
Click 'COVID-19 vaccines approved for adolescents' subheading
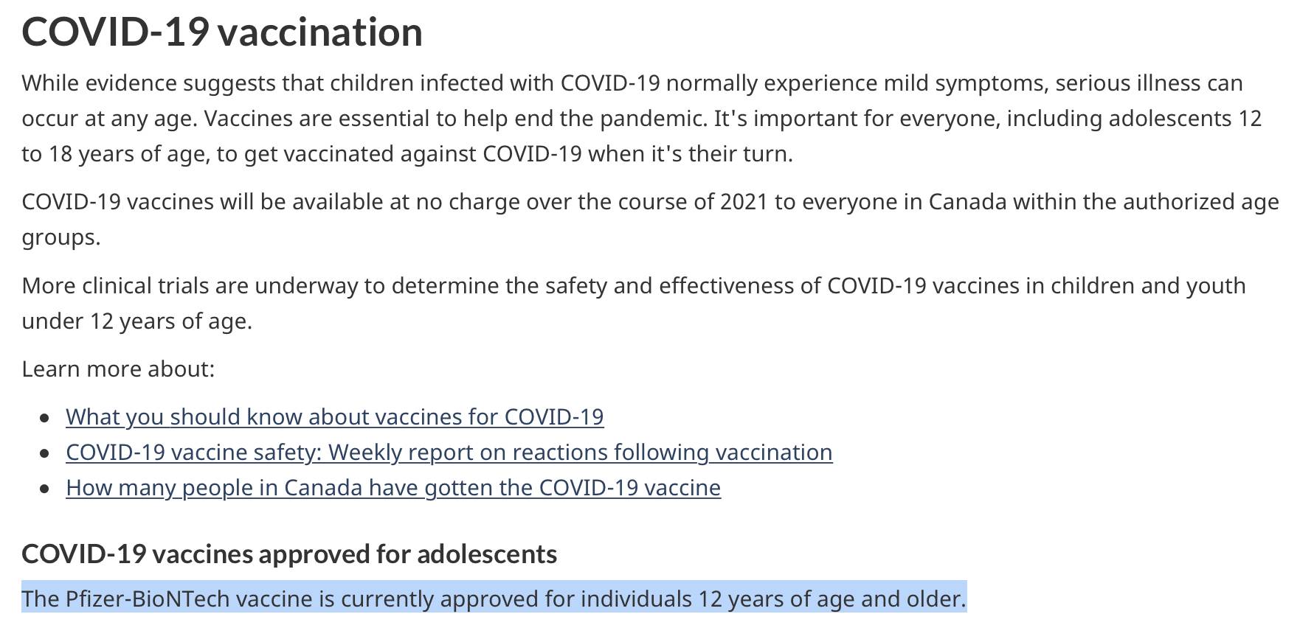tap(289, 554)
